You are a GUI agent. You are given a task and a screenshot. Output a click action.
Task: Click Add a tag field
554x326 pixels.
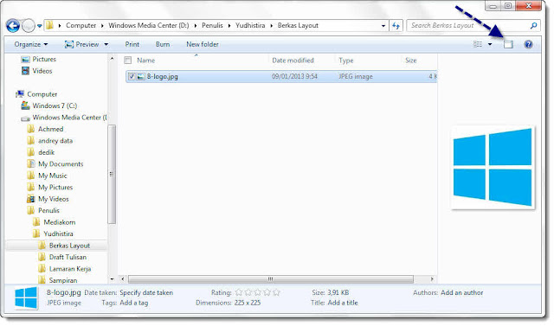tap(134, 303)
